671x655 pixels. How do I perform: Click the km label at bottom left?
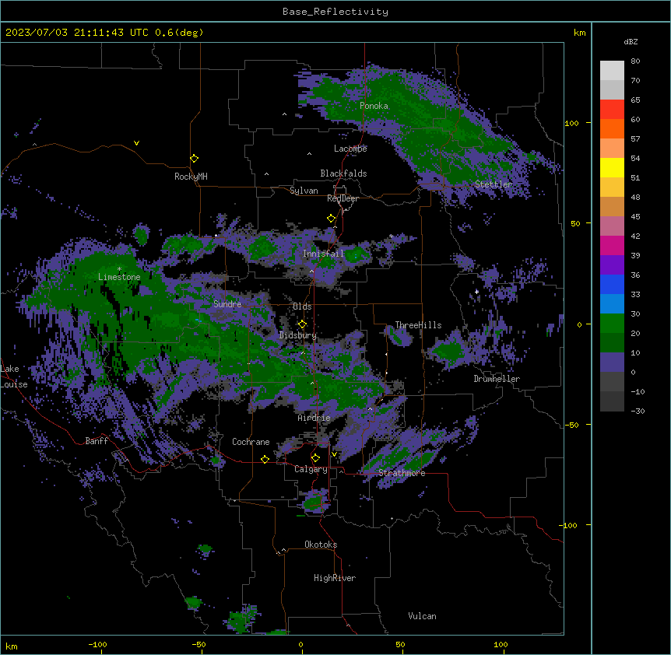12,646
